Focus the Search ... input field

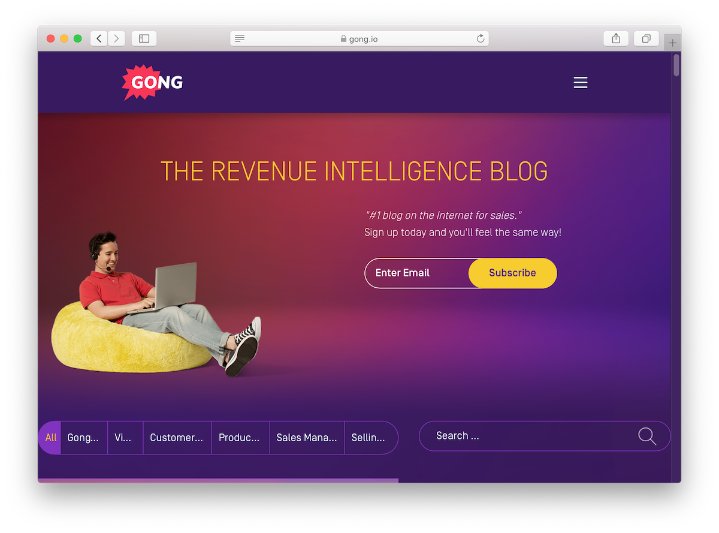(527, 436)
